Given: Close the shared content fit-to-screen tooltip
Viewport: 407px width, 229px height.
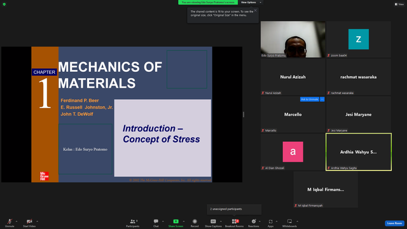Looking at the screenshot, I should (256, 10).
